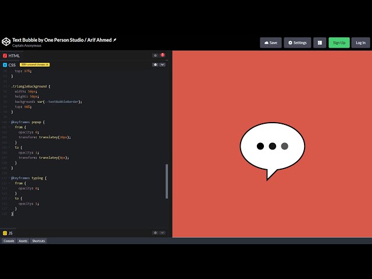This screenshot has width=372, height=279.
Task: Click the 'top: 97%;' line
Action: (x=23, y=71)
